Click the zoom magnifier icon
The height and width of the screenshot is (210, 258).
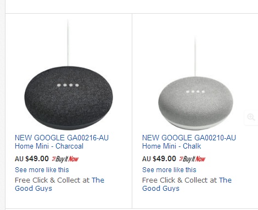[251, 117]
